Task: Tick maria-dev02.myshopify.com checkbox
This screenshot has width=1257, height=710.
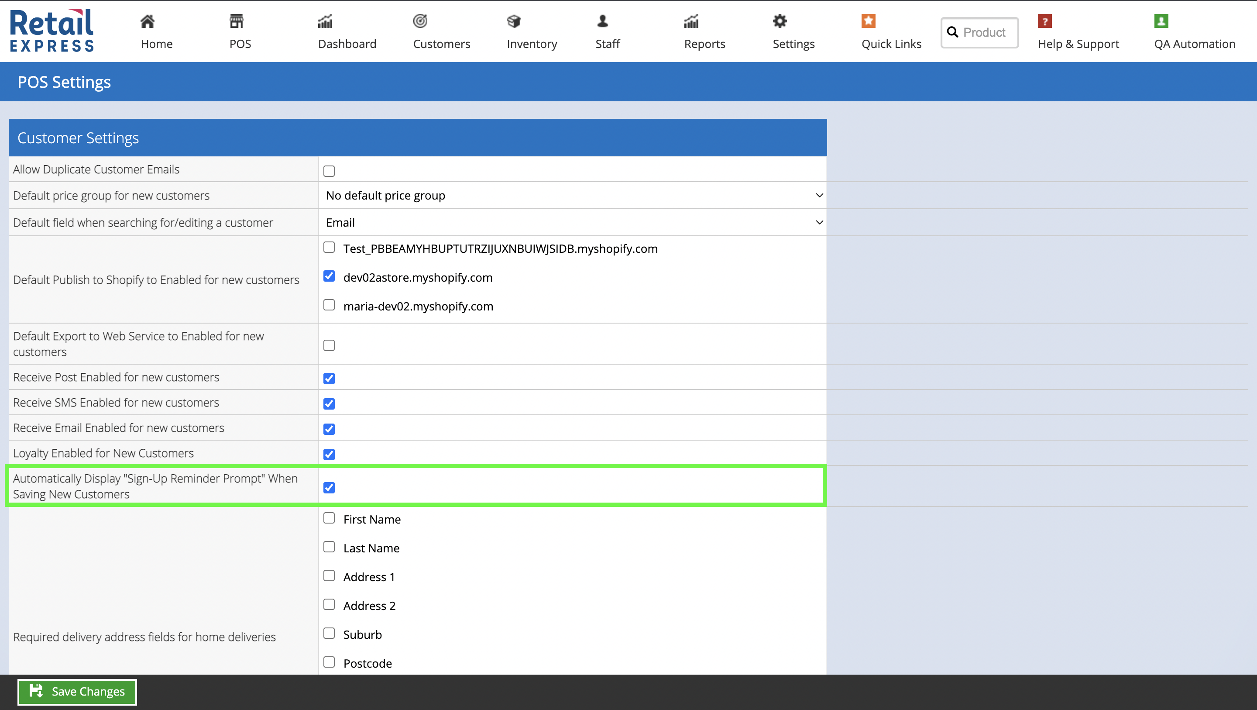Action: coord(329,305)
